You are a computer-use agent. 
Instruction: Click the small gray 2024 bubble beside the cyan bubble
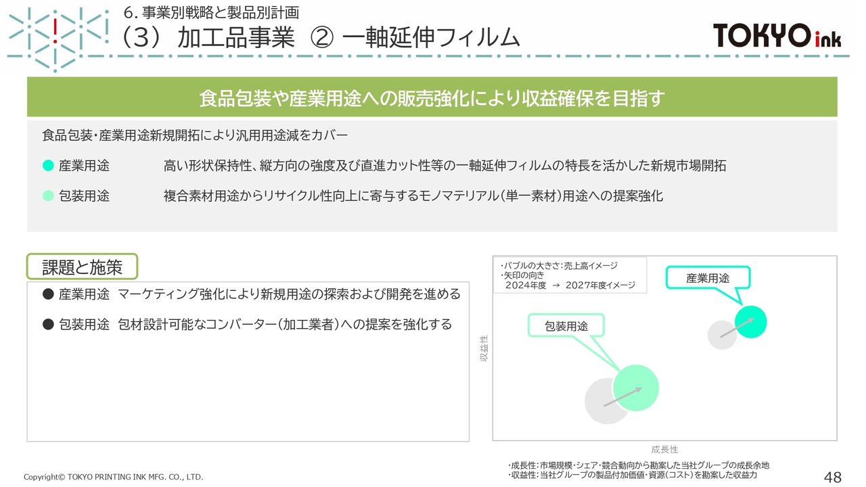tap(722, 335)
